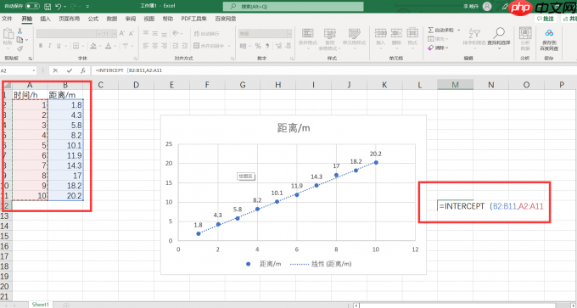Switch to the 公式 (Formulas) tab
Image resolution: width=577 pixels, height=308 pixels.
[93, 19]
